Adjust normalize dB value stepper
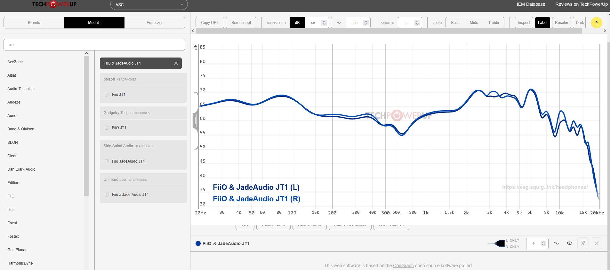This screenshot has height=270, width=610. [x=324, y=23]
